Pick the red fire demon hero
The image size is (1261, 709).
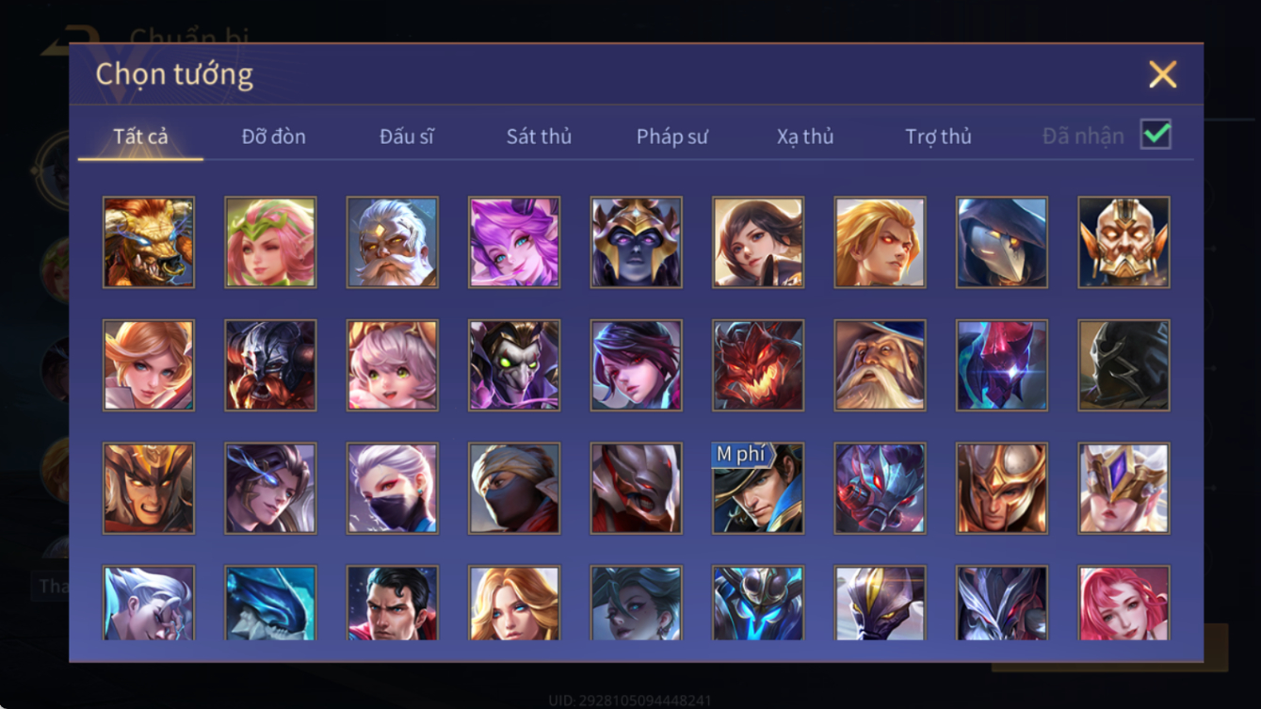[x=758, y=365]
